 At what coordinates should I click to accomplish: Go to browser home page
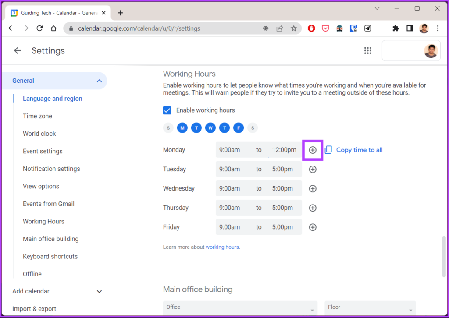[53, 28]
